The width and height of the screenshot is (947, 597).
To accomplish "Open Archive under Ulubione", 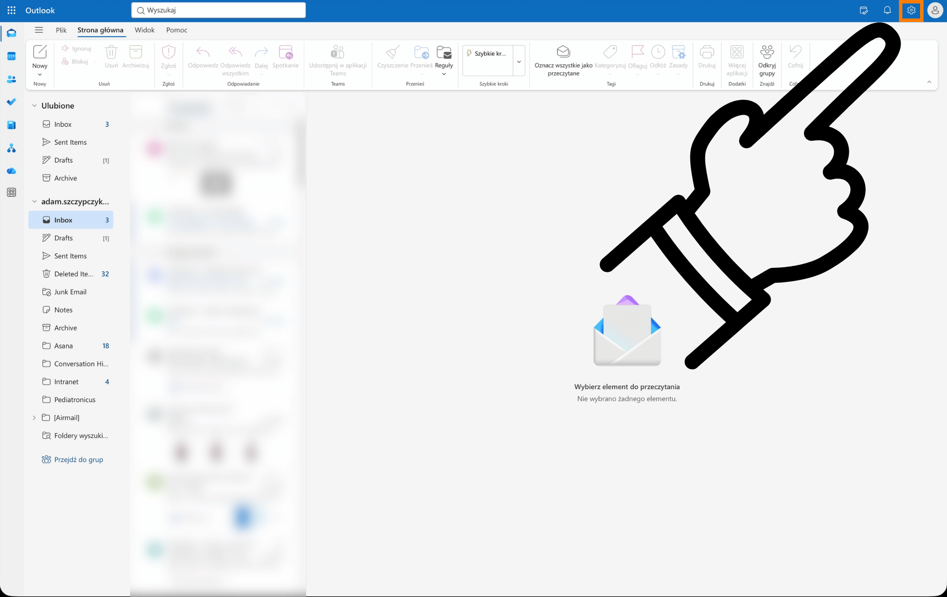I will click(71, 178).
